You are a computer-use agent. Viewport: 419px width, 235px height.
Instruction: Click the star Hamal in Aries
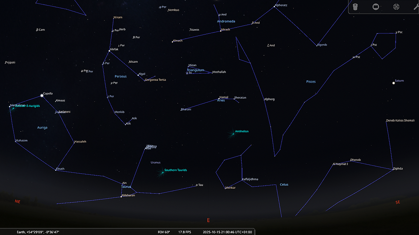pos(219,99)
